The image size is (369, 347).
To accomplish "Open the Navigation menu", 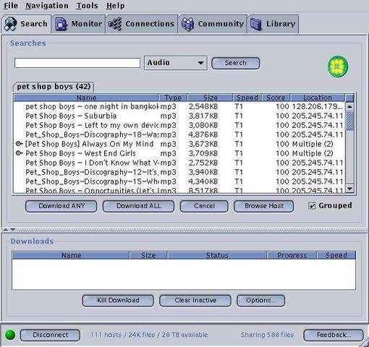I will [47, 6].
